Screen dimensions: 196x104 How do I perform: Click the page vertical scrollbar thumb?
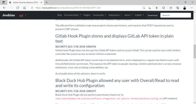pos(195,51)
